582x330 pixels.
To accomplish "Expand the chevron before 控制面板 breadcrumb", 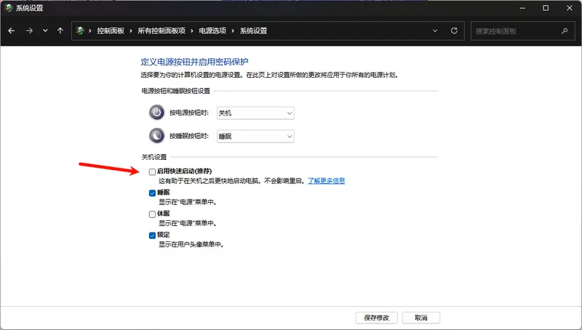I will pyautogui.click(x=89, y=31).
